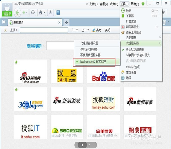The height and width of the screenshot is (149, 171).
Task: Unpin the sina新浪网 tile pin icon
Action: click(x=16, y=62)
